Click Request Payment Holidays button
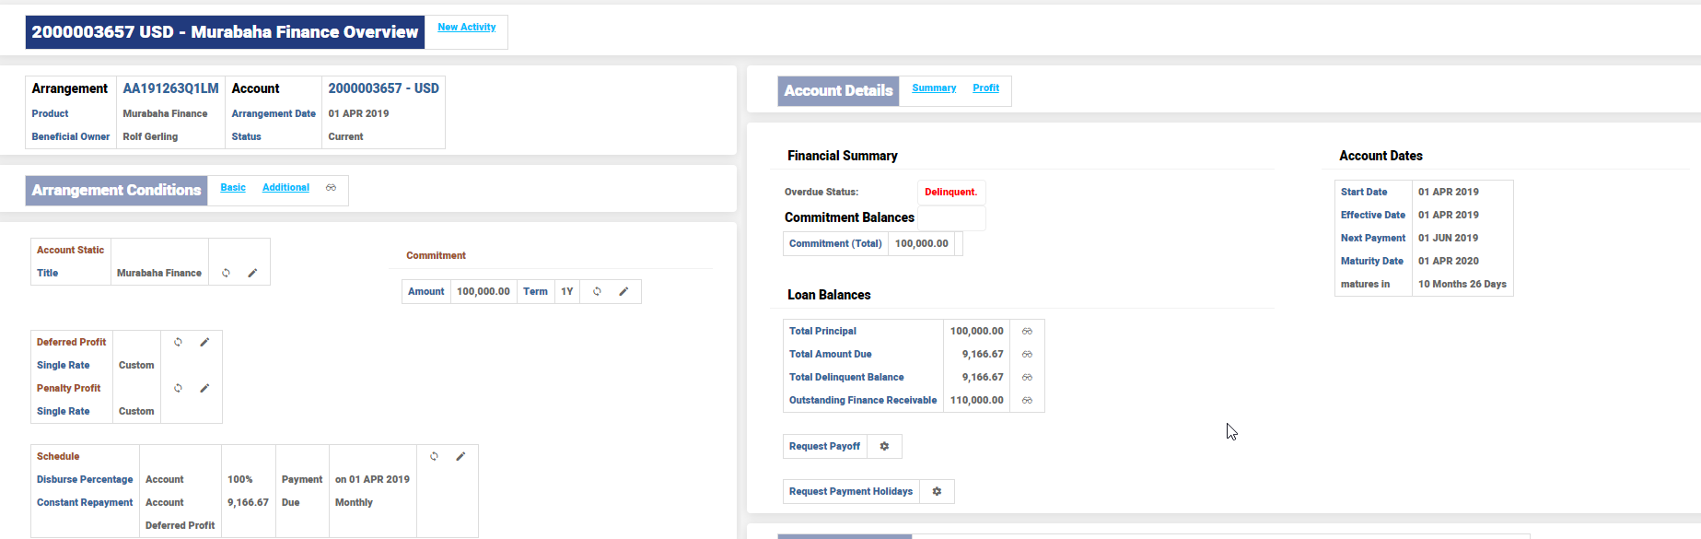Image resolution: width=1701 pixels, height=539 pixels. [x=850, y=492]
